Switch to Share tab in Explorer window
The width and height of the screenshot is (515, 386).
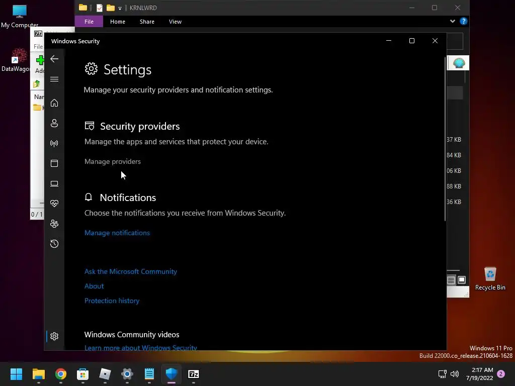click(x=147, y=22)
